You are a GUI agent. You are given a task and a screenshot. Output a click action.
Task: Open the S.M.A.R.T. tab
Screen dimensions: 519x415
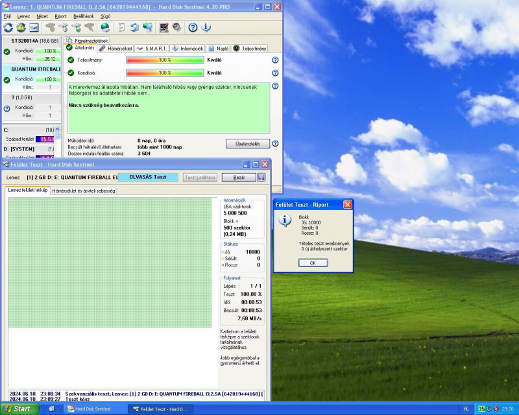(x=152, y=49)
